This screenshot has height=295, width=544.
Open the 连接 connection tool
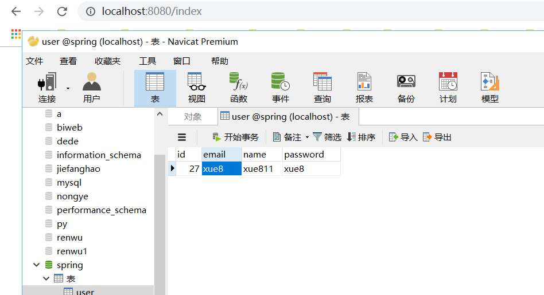(47, 88)
